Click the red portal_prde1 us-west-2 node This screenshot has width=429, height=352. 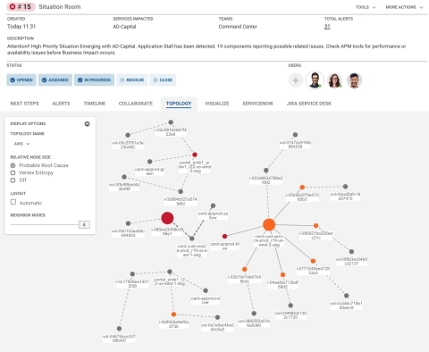coord(195,155)
